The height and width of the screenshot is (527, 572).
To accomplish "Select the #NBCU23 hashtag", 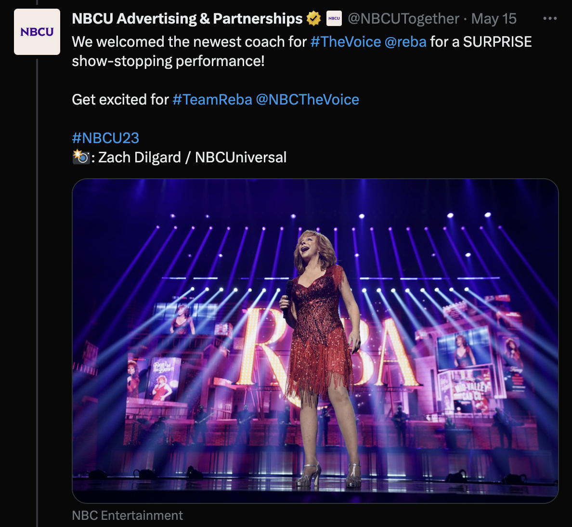I will click(105, 138).
